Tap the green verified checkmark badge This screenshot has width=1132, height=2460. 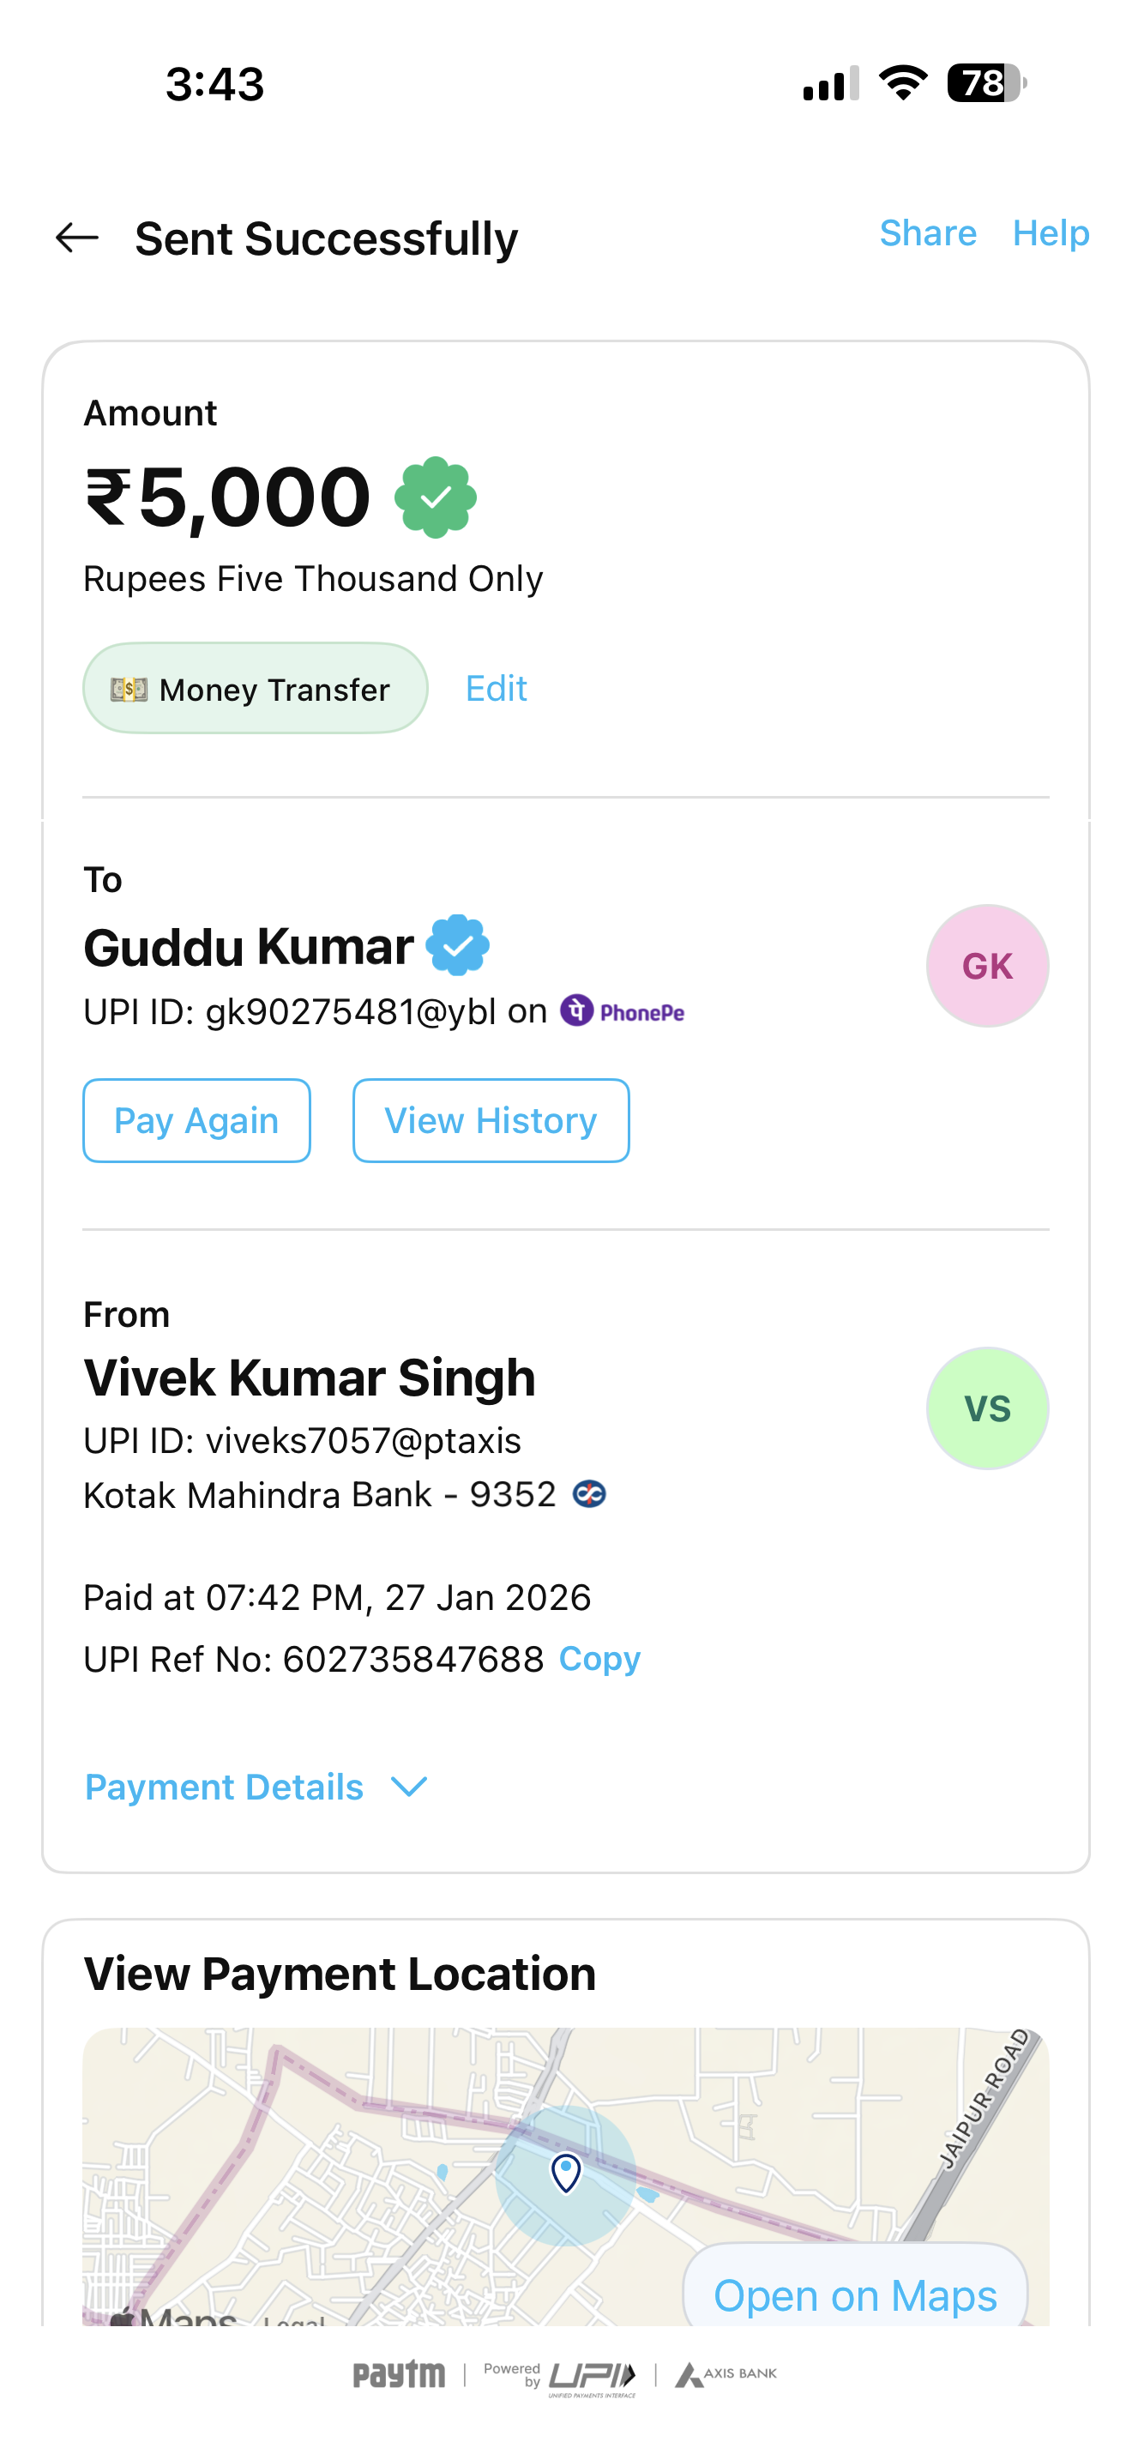[x=436, y=497]
